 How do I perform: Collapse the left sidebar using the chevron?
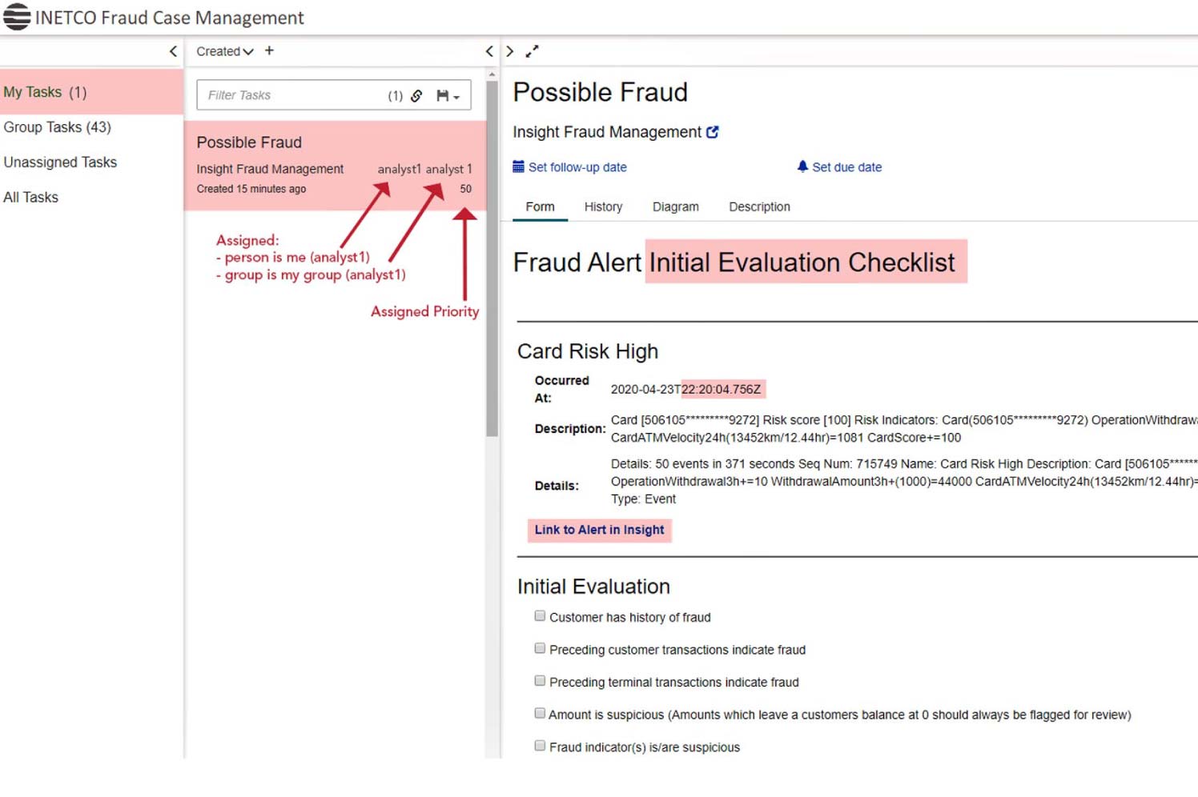tap(173, 50)
